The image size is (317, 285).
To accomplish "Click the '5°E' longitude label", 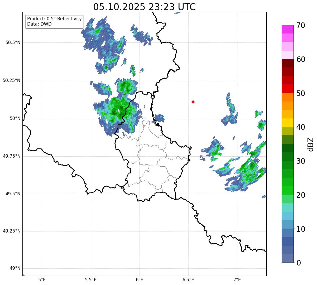I will pyautogui.click(x=42, y=279).
